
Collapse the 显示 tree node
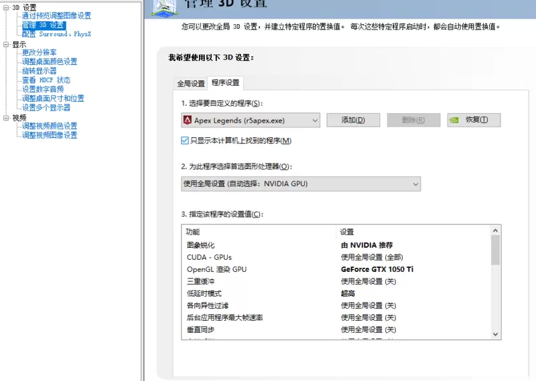click(6, 44)
